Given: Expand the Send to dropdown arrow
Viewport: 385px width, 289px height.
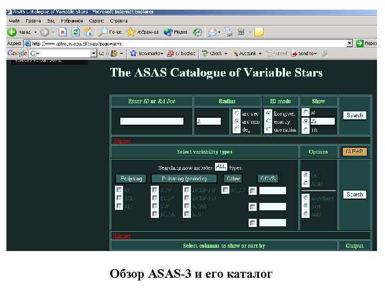Looking at the screenshot, I should coord(315,54).
